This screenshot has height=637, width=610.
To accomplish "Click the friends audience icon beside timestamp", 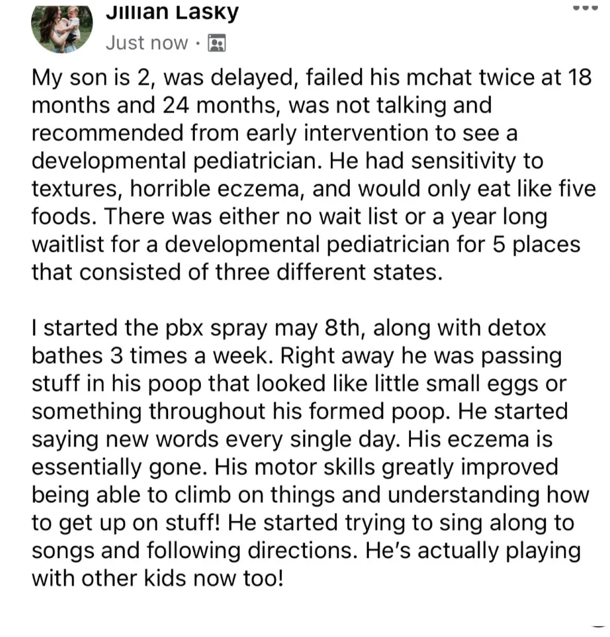I will [216, 43].
